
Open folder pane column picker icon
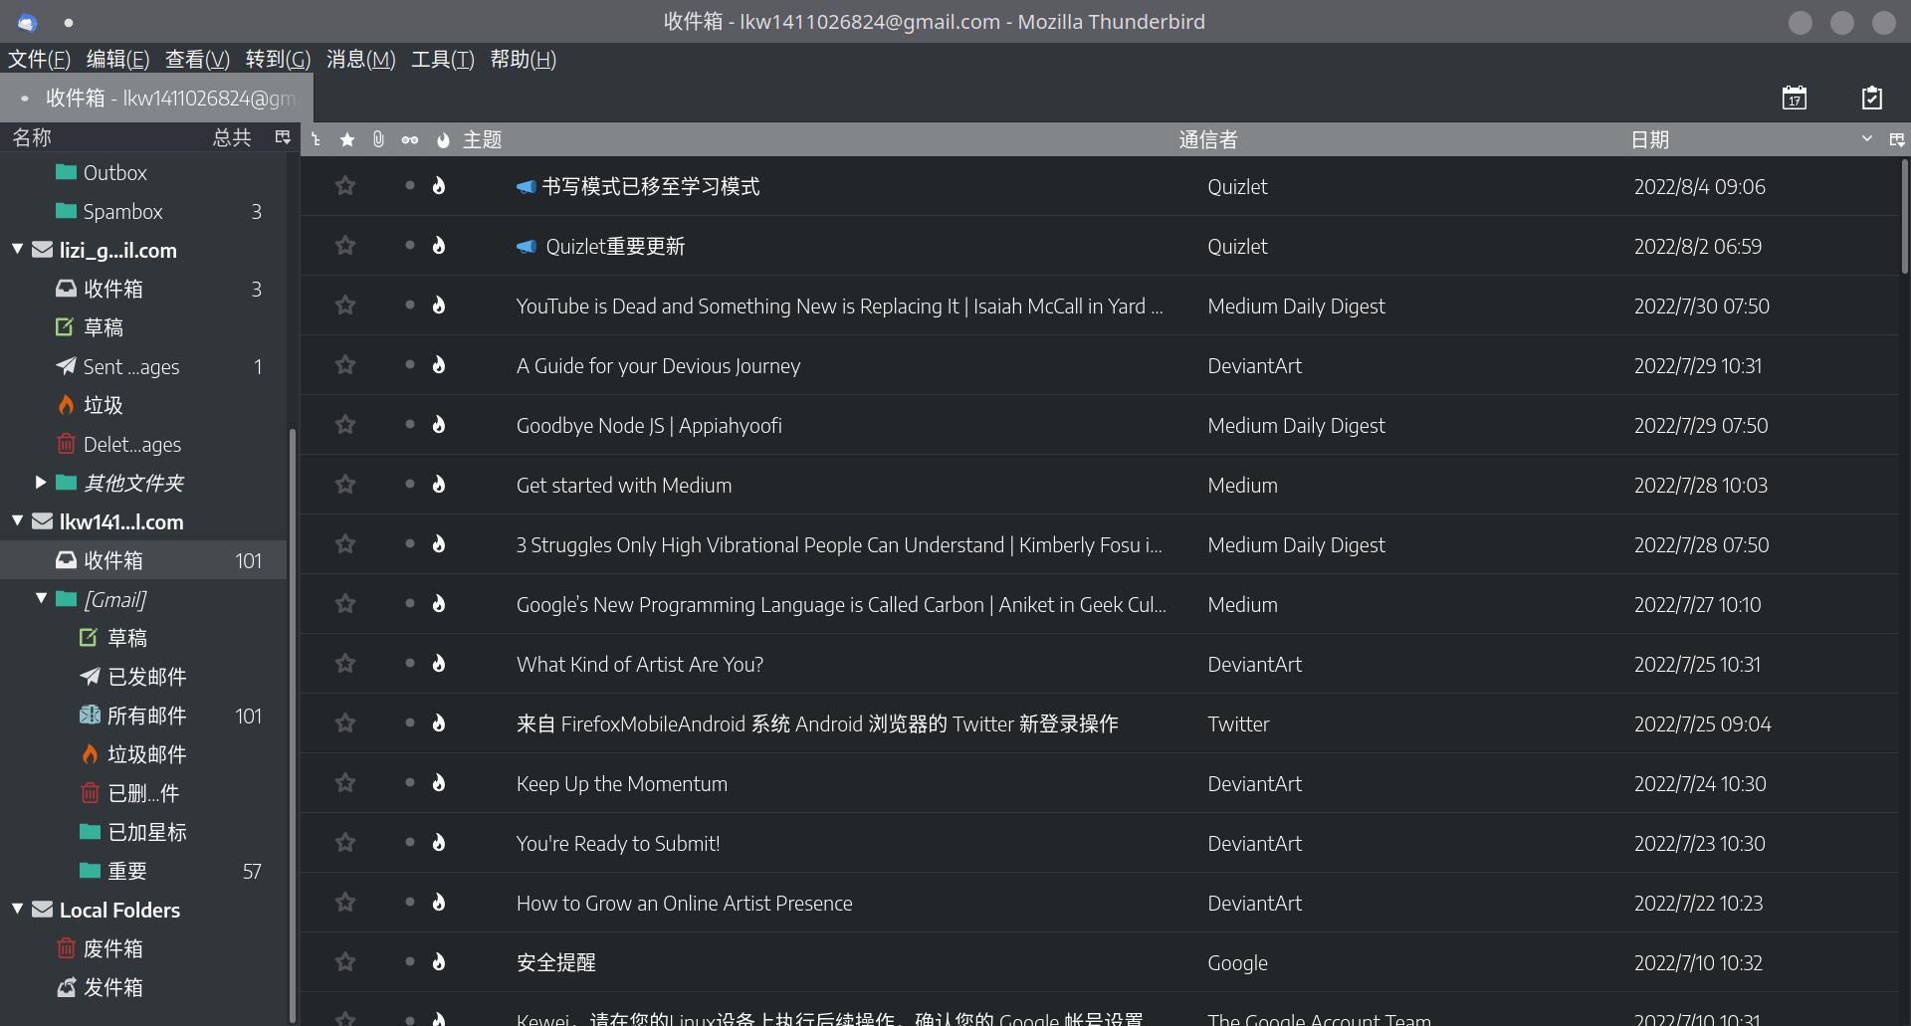[283, 137]
